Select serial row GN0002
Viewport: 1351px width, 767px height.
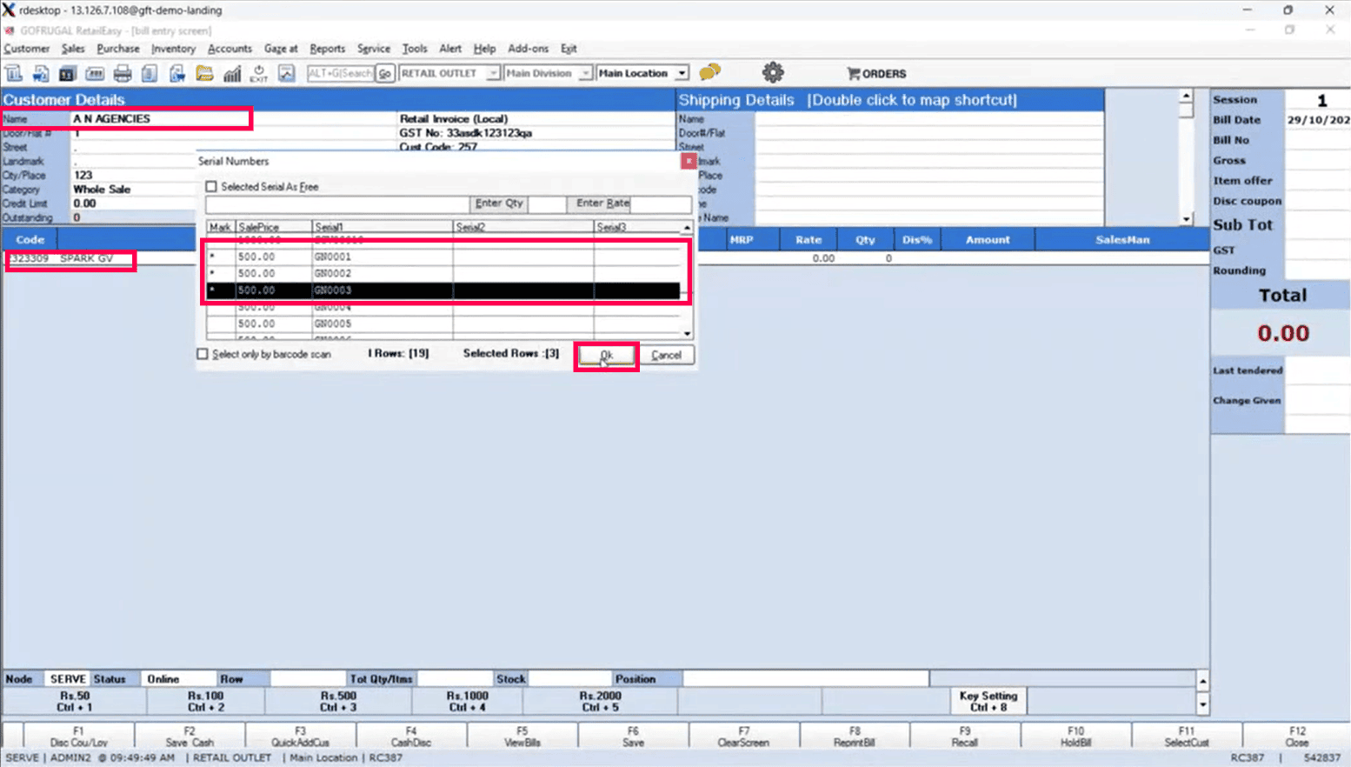pos(443,274)
